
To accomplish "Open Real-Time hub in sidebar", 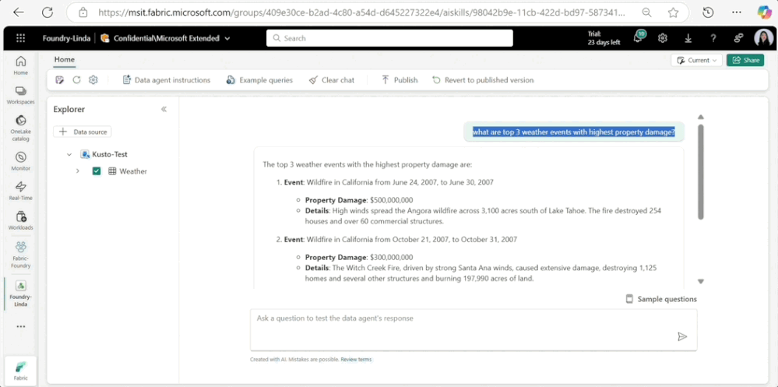I will (x=21, y=191).
